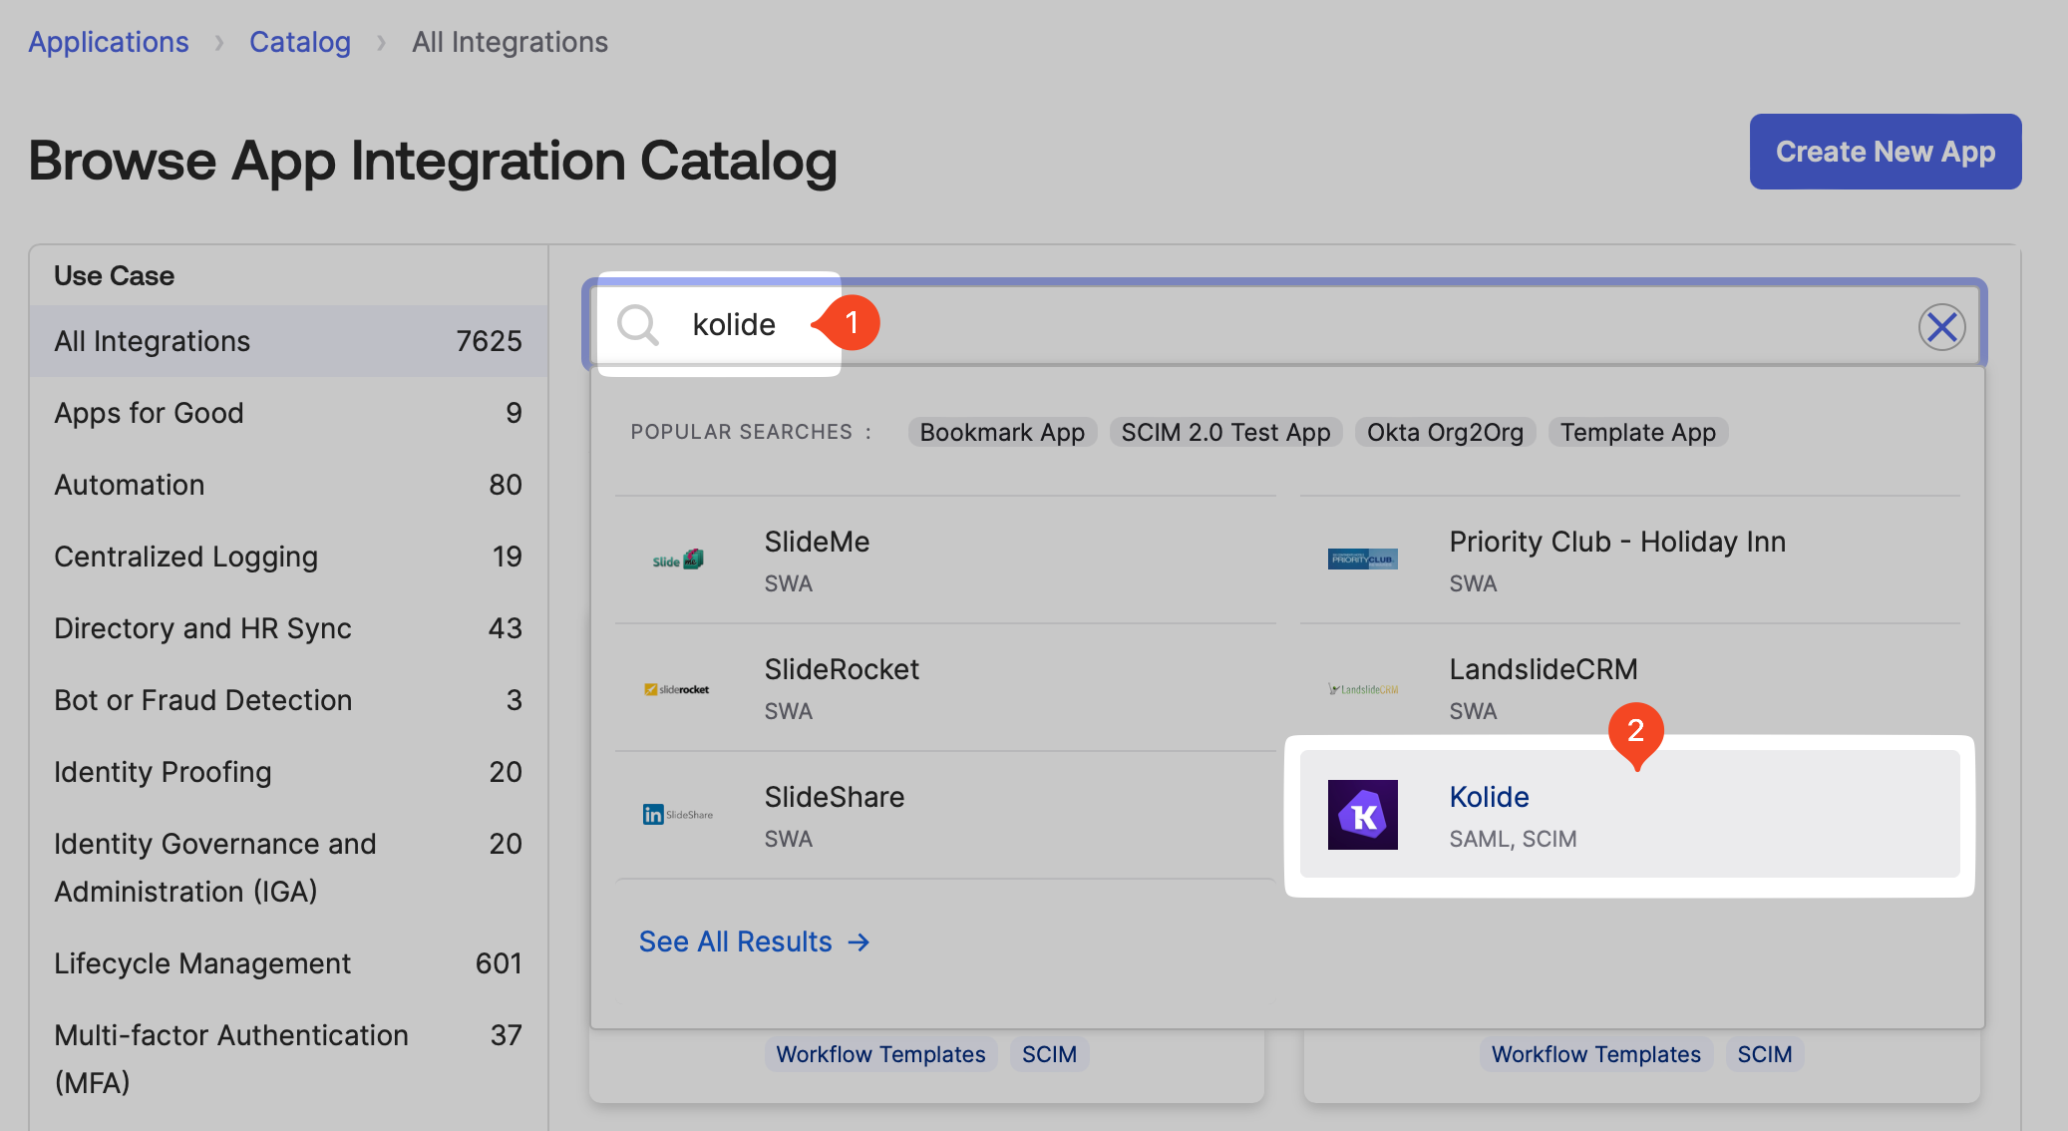The image size is (2068, 1131).
Task: Filter by Centralized Logging use case
Action: (288, 557)
